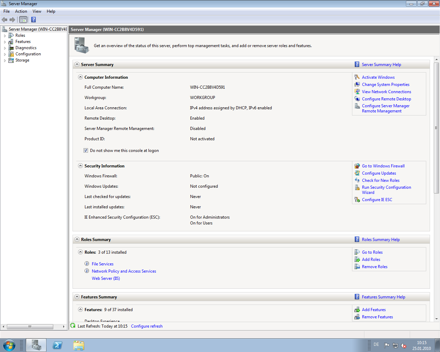
Task: Collapse the Server Summary section
Action: [x=77, y=65]
